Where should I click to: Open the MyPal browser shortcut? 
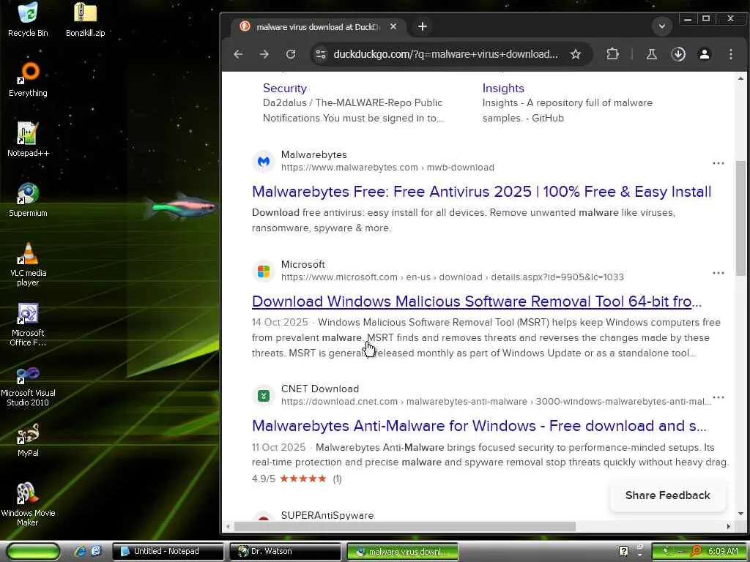[x=28, y=440]
